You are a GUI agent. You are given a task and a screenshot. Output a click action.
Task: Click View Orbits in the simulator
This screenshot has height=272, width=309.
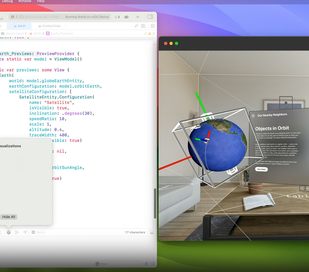click(261, 169)
